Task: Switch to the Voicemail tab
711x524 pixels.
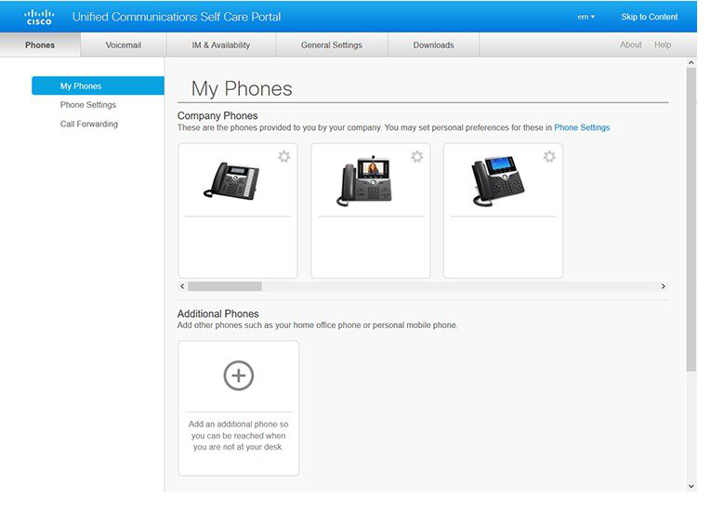Action: pos(124,45)
